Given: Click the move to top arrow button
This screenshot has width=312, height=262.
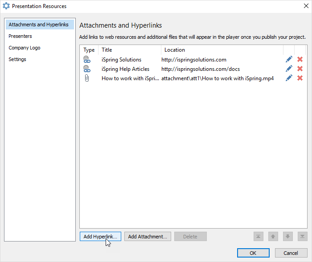Looking at the screenshot, I should 259,237.
